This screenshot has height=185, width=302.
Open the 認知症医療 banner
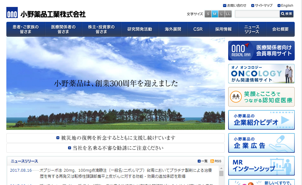(x=261, y=97)
